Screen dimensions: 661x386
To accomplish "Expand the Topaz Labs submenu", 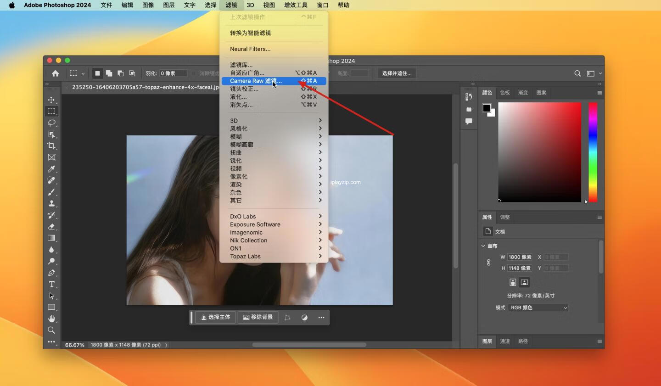I will pyautogui.click(x=274, y=257).
